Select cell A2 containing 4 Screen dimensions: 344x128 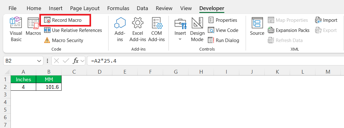coord(23,87)
